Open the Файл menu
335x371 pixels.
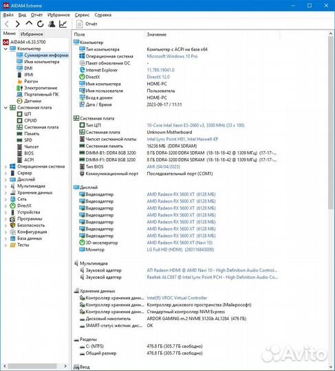click(8, 15)
